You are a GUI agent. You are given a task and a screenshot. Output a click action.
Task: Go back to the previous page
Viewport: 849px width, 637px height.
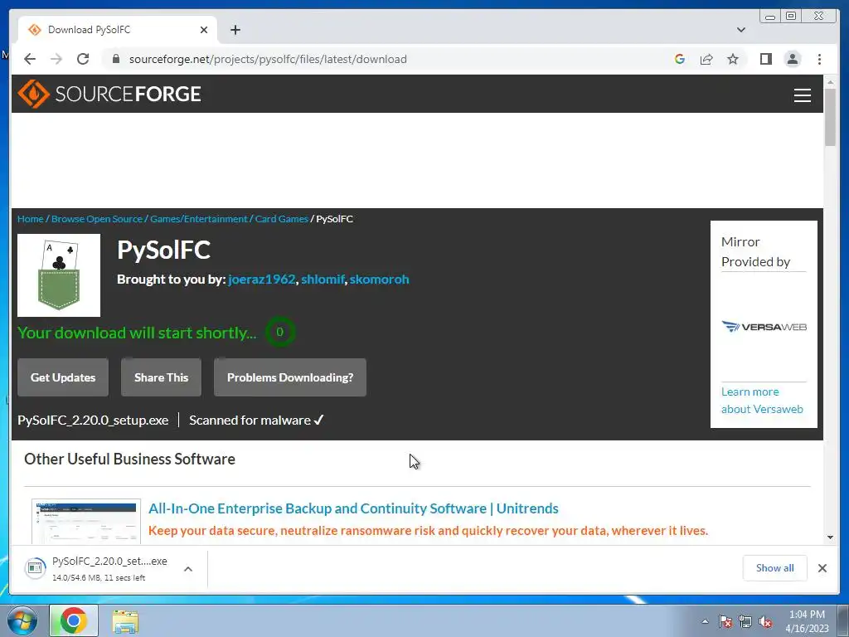(30, 59)
